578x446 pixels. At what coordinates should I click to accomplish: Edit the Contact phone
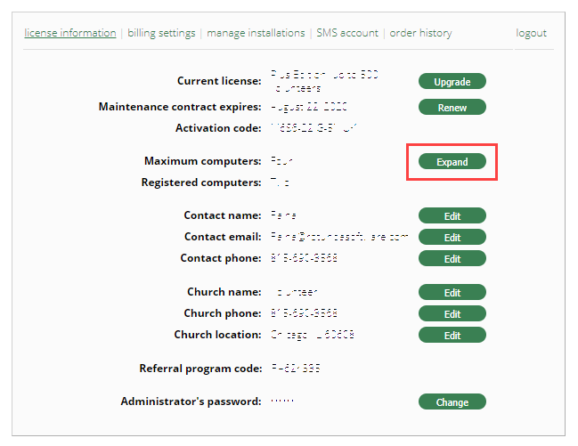tap(452, 259)
